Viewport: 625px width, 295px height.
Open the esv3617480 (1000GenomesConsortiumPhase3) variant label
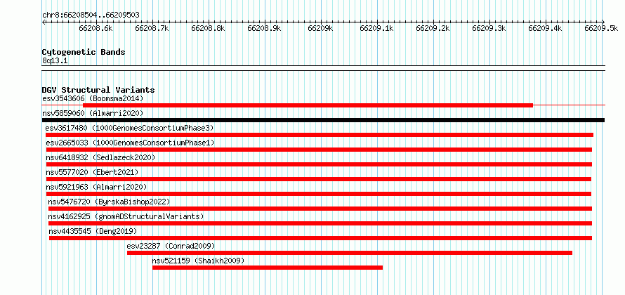(x=129, y=128)
